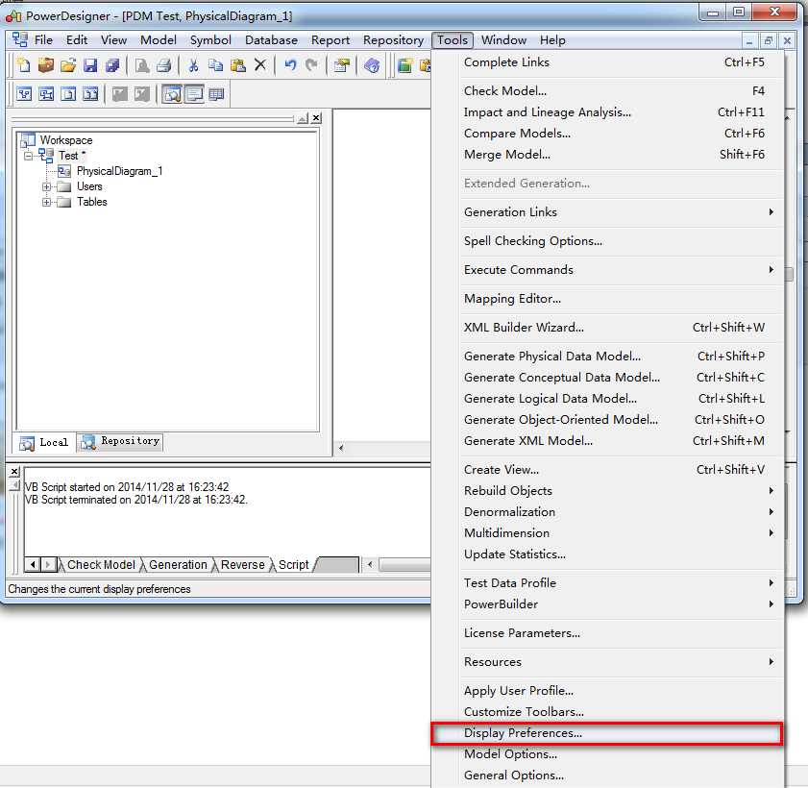Close the output pane with X
808x788 pixels.
coord(14,471)
